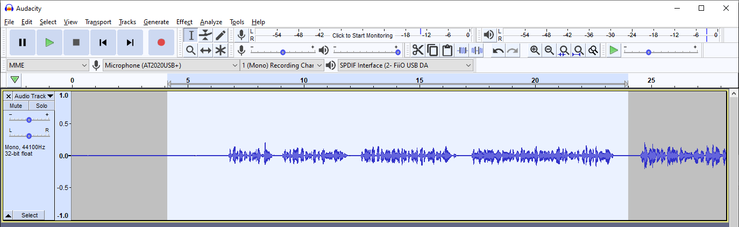Click timeline ruler at the 10 second mark
Image resolution: width=739 pixels, height=227 pixels.
point(304,80)
